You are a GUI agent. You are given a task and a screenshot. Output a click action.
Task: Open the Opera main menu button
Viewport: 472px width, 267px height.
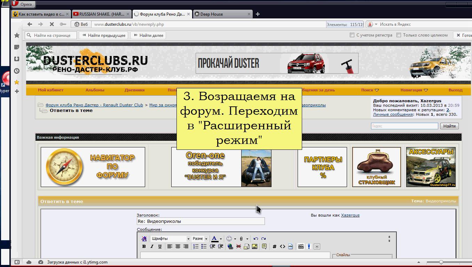tap(23, 4)
